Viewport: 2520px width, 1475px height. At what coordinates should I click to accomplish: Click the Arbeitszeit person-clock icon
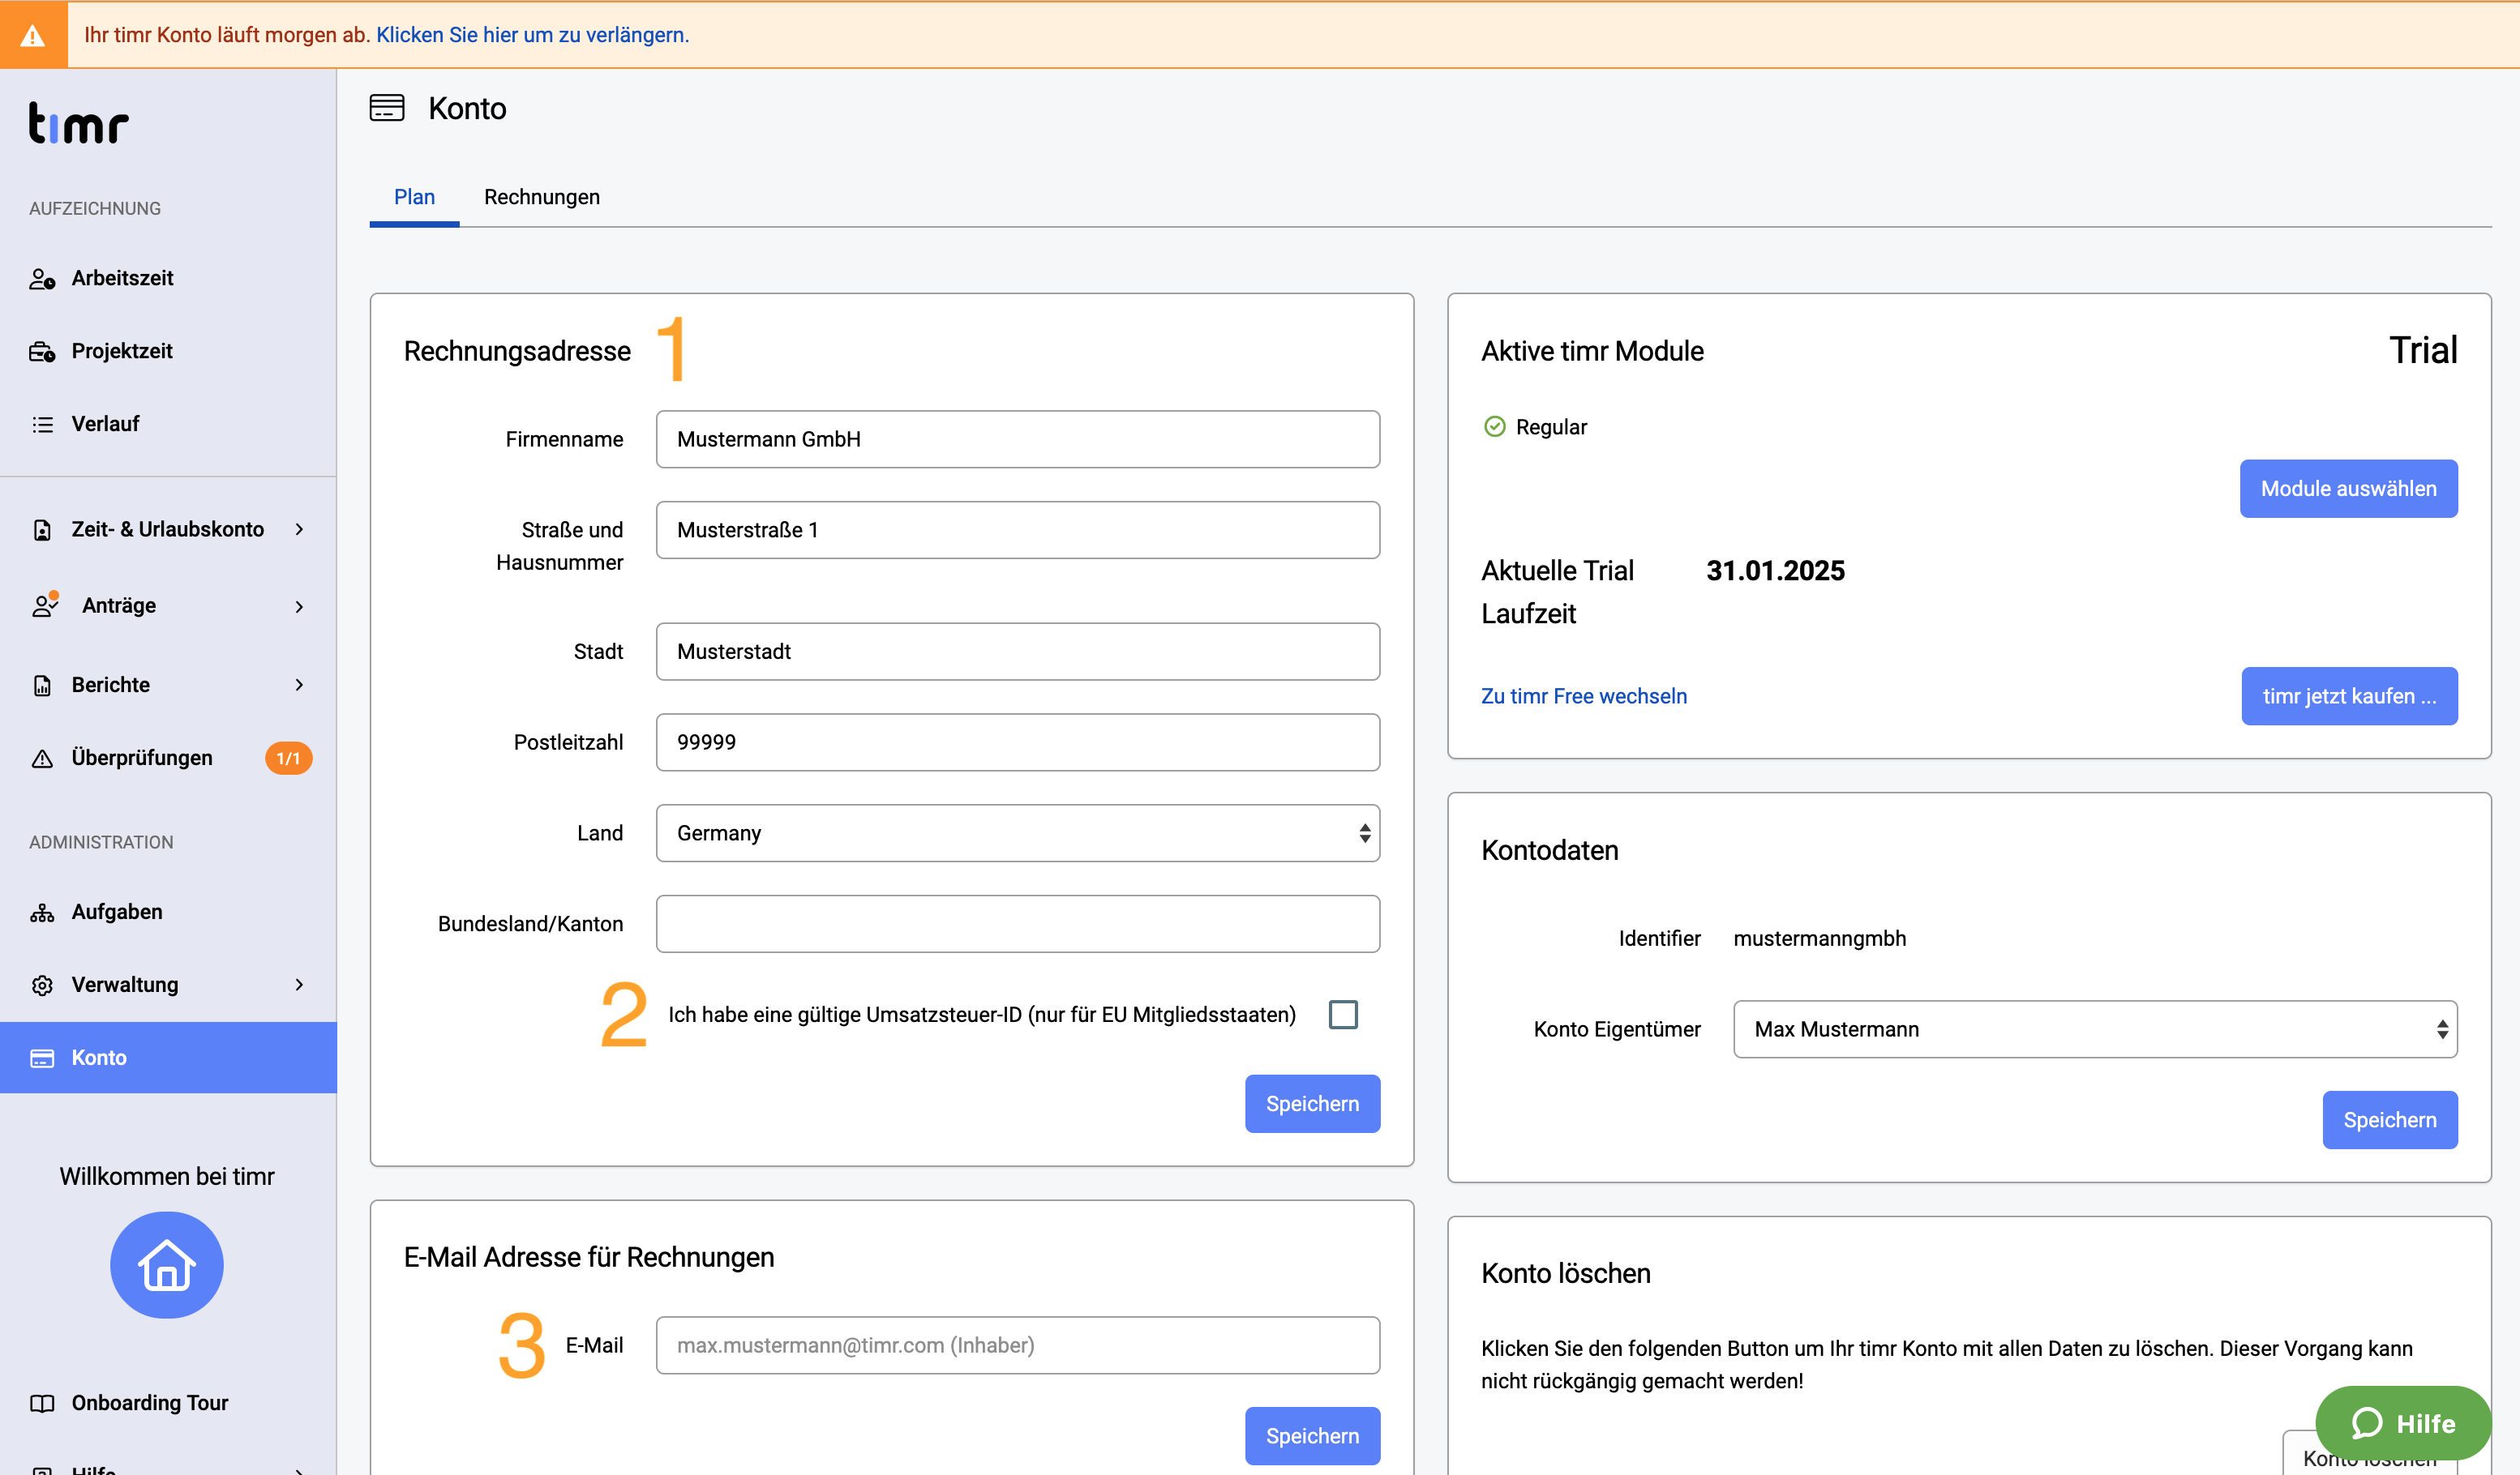[42, 279]
